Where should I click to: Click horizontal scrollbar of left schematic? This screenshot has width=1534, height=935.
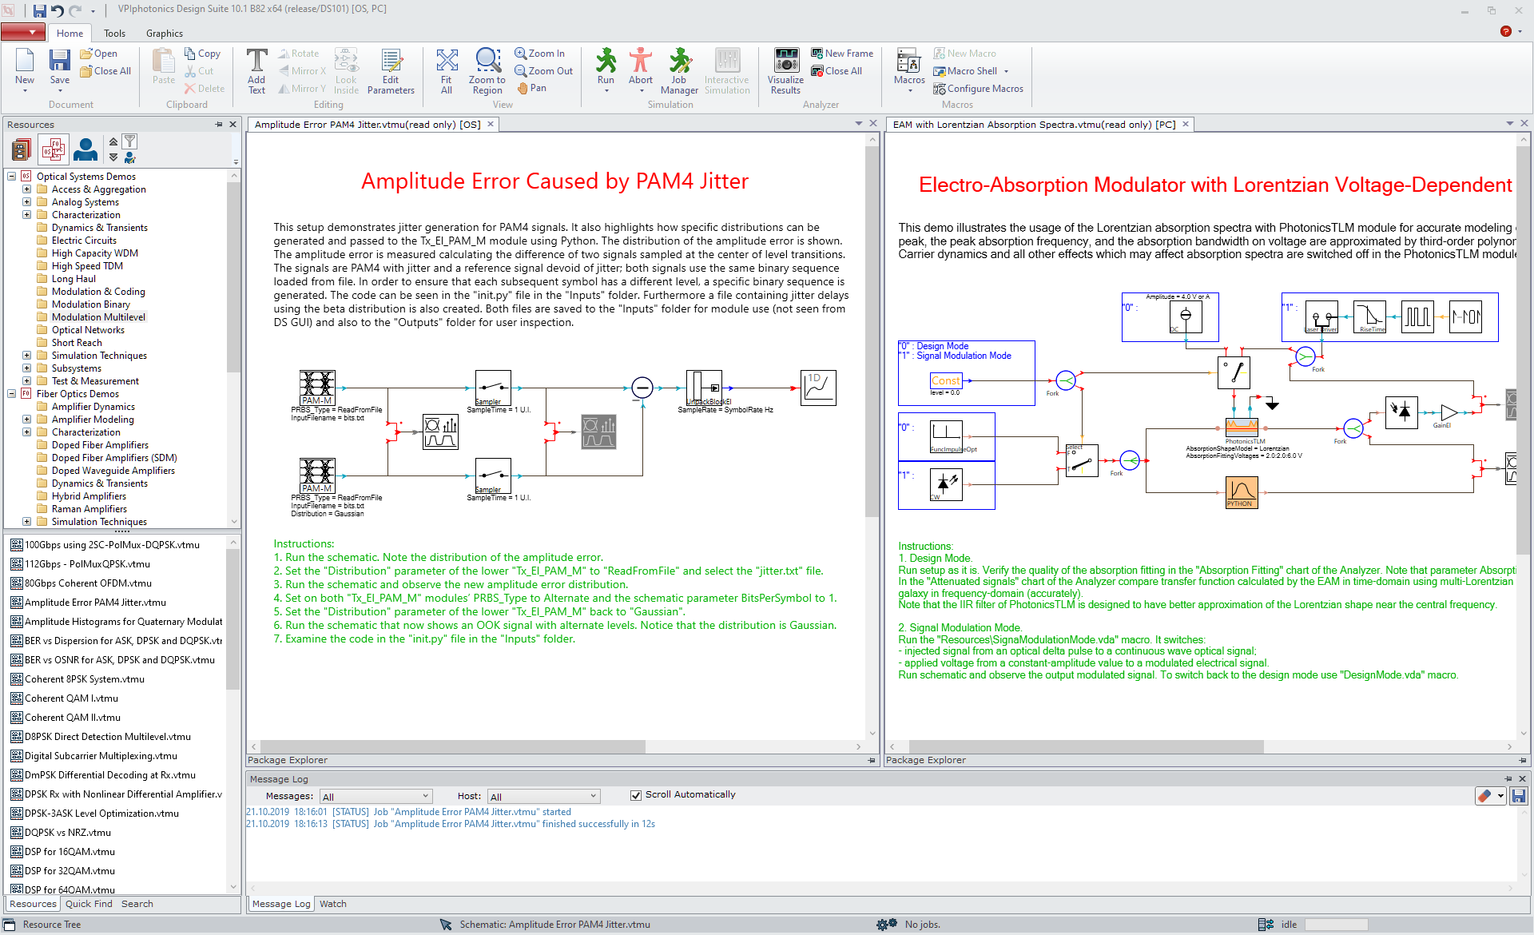(452, 746)
